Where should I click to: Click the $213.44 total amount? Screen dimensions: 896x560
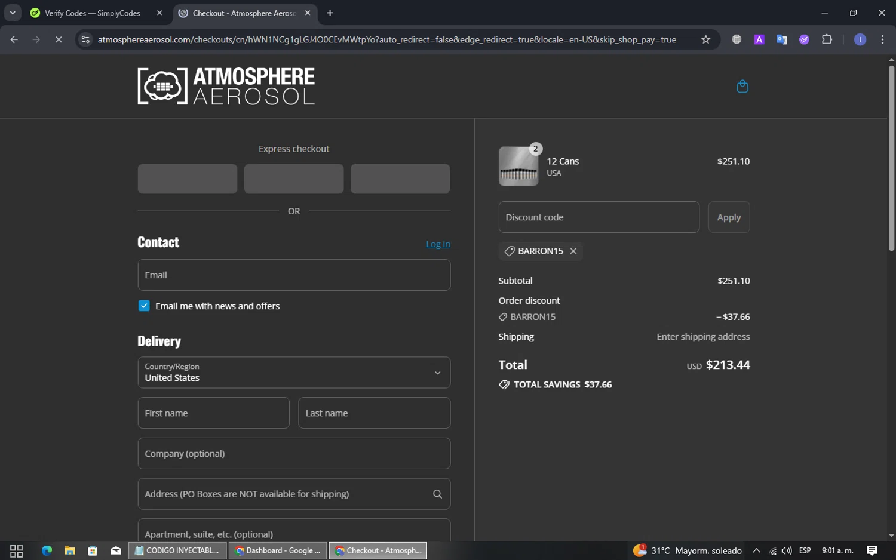tap(728, 365)
